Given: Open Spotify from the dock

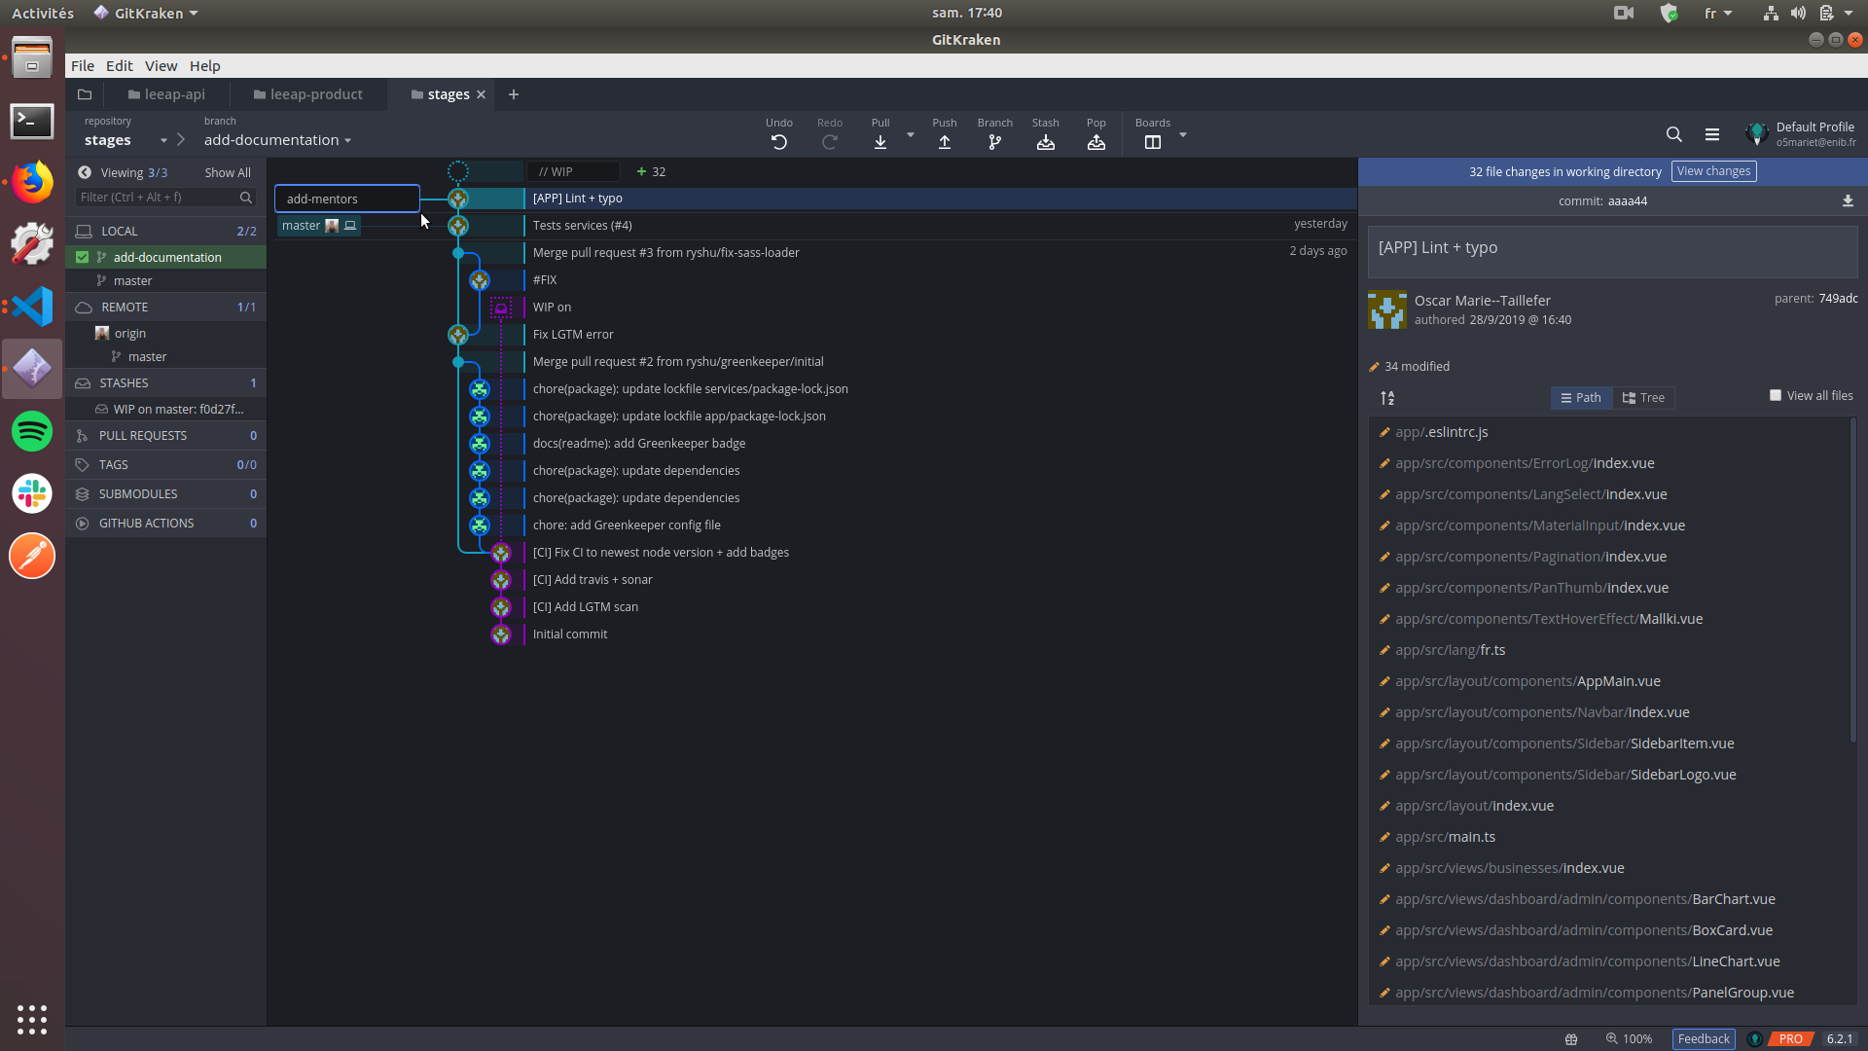Looking at the screenshot, I should [32, 431].
